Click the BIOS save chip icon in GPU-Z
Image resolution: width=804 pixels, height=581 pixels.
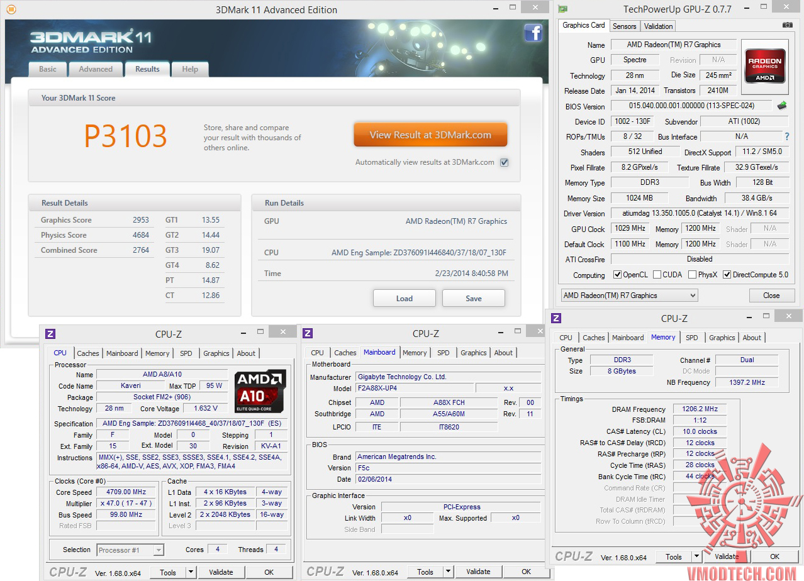pyautogui.click(x=782, y=106)
